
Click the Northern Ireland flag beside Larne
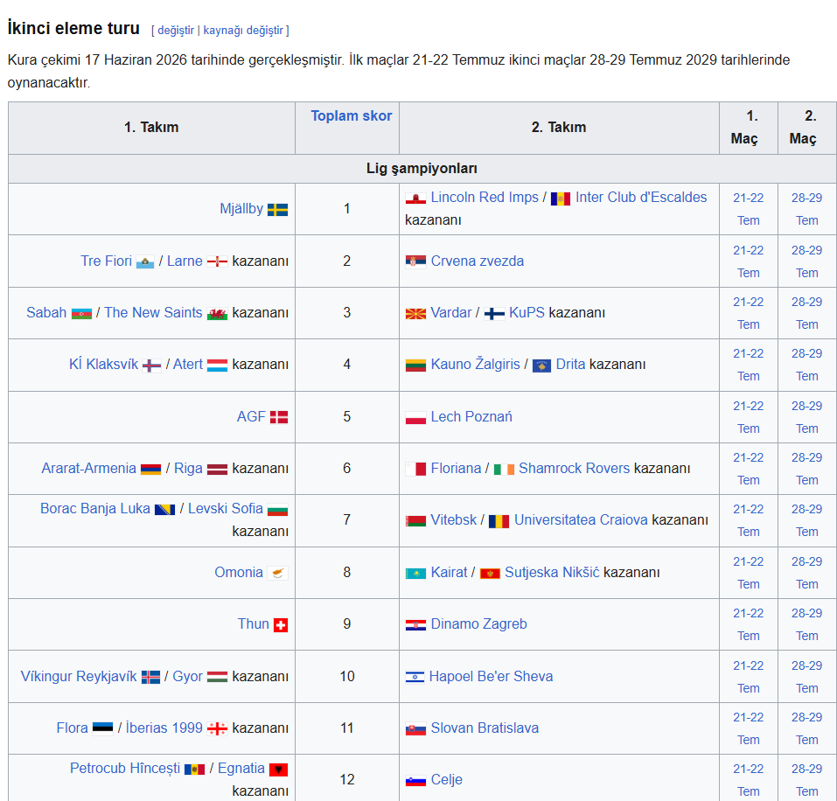click(x=217, y=261)
